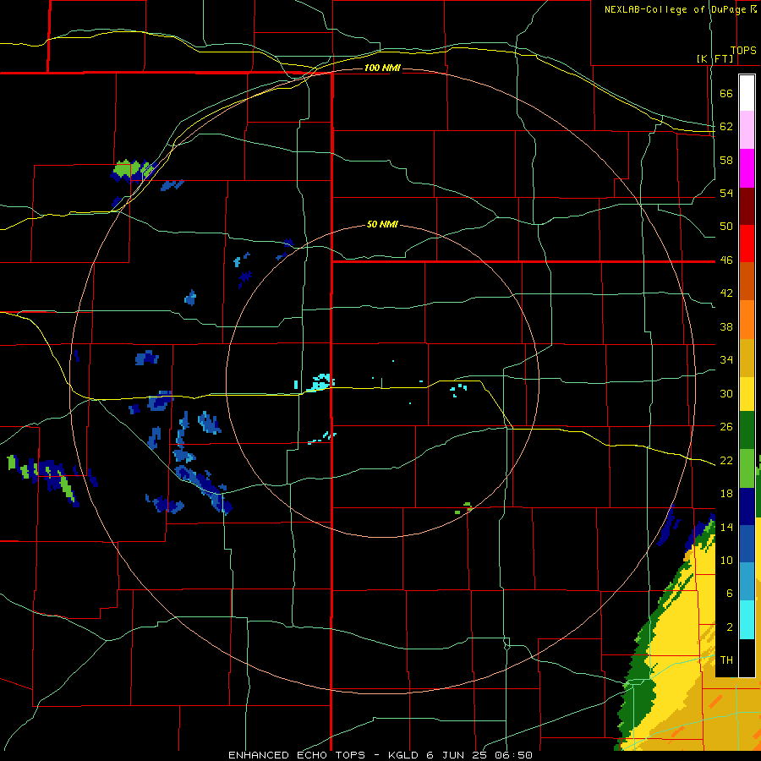
Task: Click the yellow legend color block
Action: 747,394
